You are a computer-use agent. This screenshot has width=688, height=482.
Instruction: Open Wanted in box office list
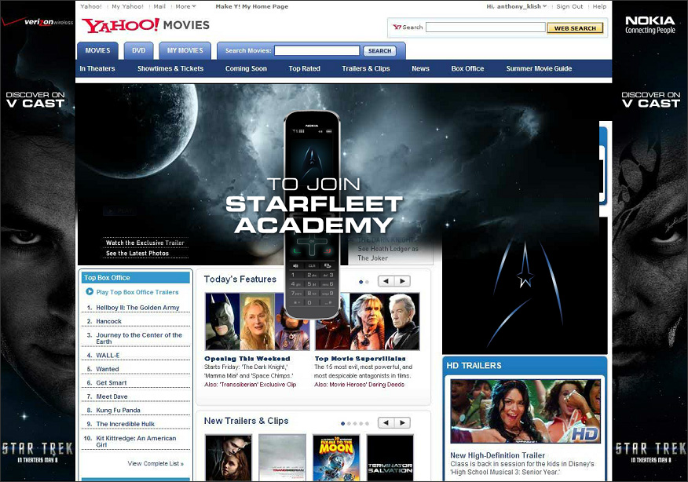point(108,369)
